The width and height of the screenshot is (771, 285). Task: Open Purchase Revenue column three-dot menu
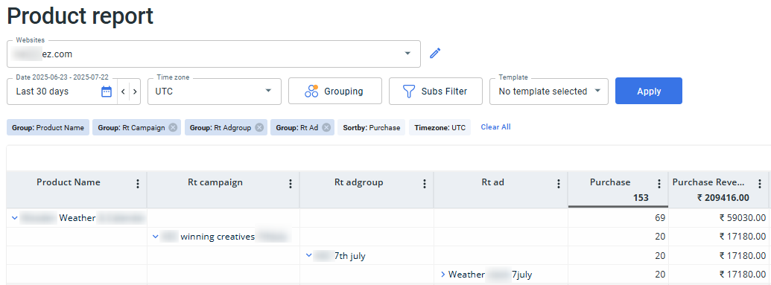761,184
